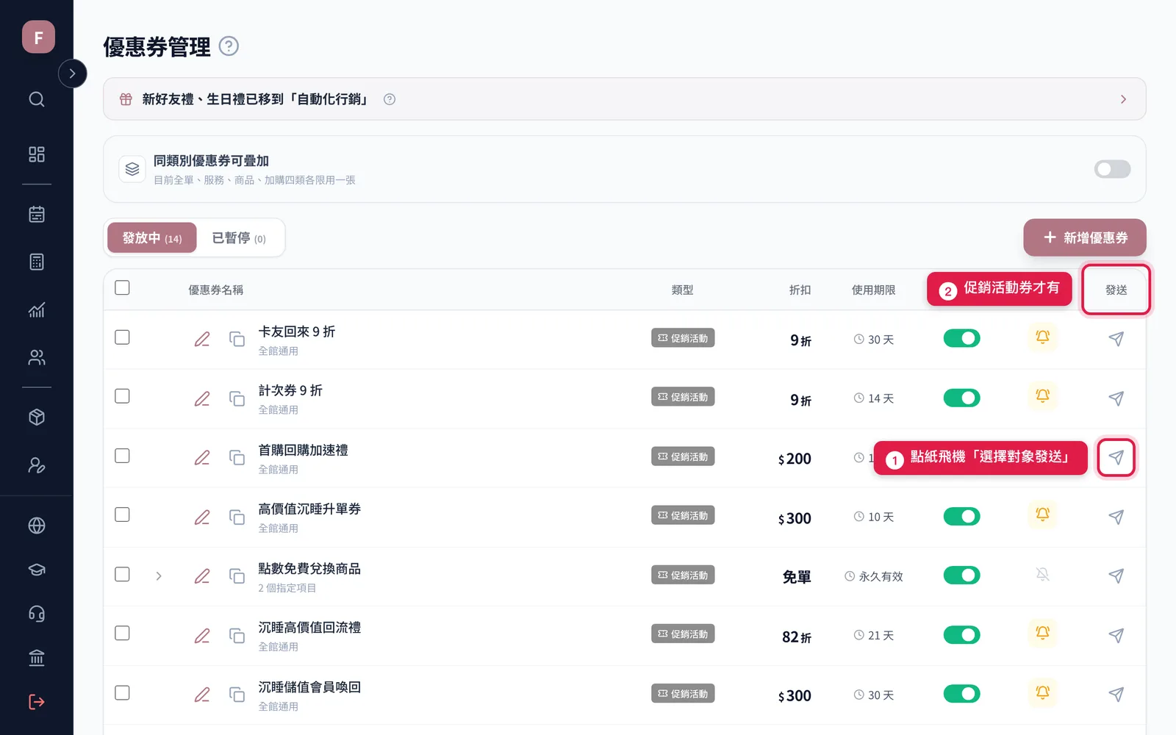Duplicate the 沉睡儲值會員喚回 coupon
Image resolution: width=1176 pixels, height=735 pixels.
[237, 695]
